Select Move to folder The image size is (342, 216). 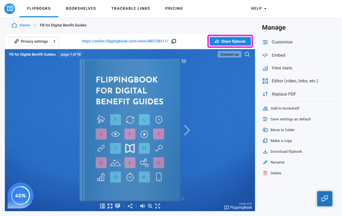click(x=279, y=130)
